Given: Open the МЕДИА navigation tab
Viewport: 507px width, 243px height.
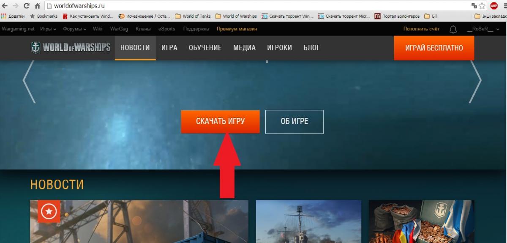Looking at the screenshot, I should (x=244, y=48).
